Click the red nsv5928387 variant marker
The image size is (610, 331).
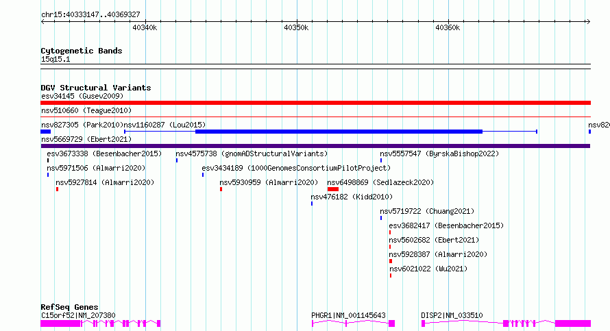pos(391,261)
